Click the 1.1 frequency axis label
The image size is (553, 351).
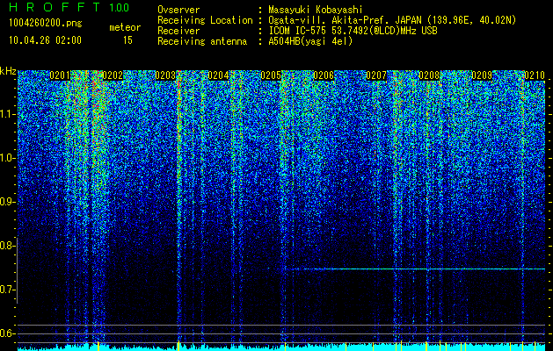[x=7, y=114]
